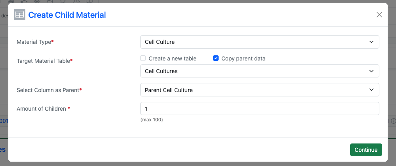The width and height of the screenshot is (396, 166).
Task: Click the Material Type field label
Action: 35,42
